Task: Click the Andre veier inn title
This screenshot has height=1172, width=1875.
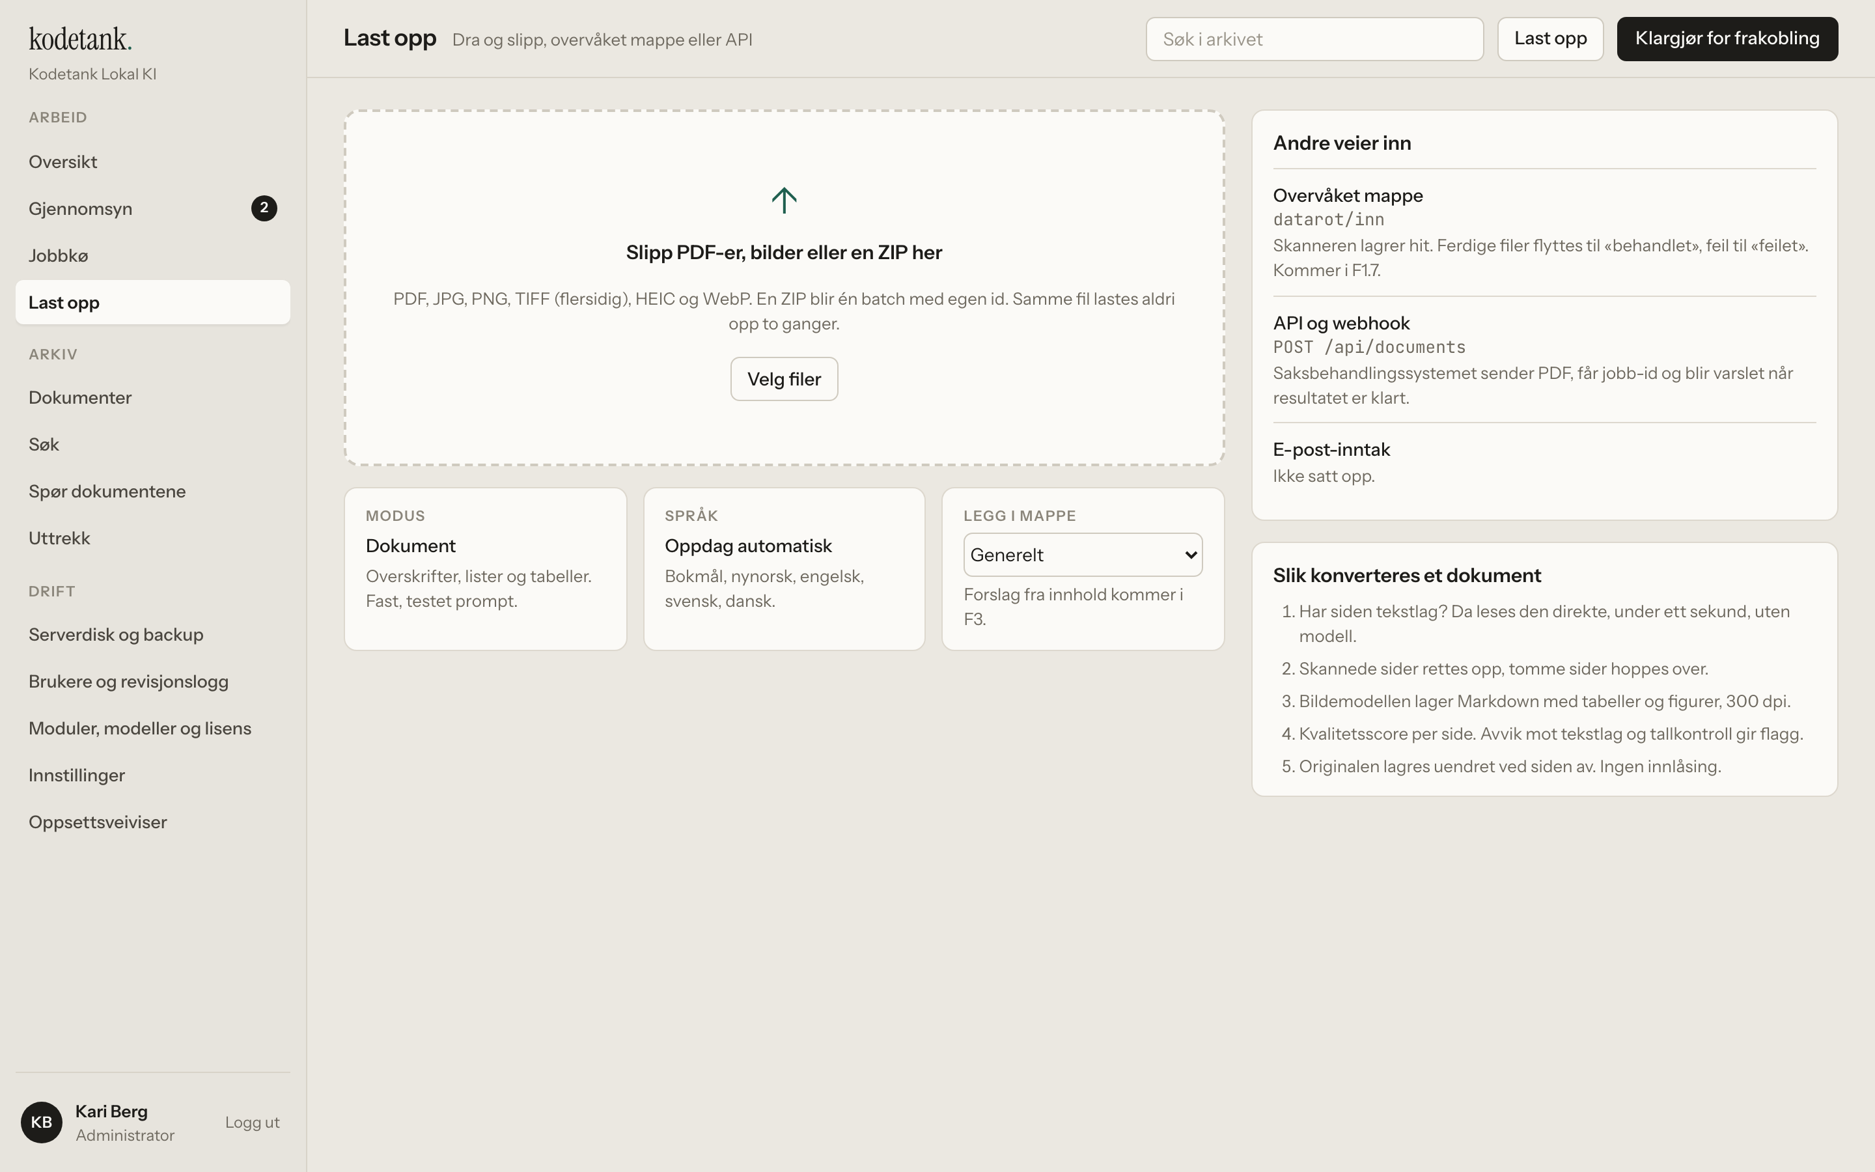Action: (x=1342, y=143)
